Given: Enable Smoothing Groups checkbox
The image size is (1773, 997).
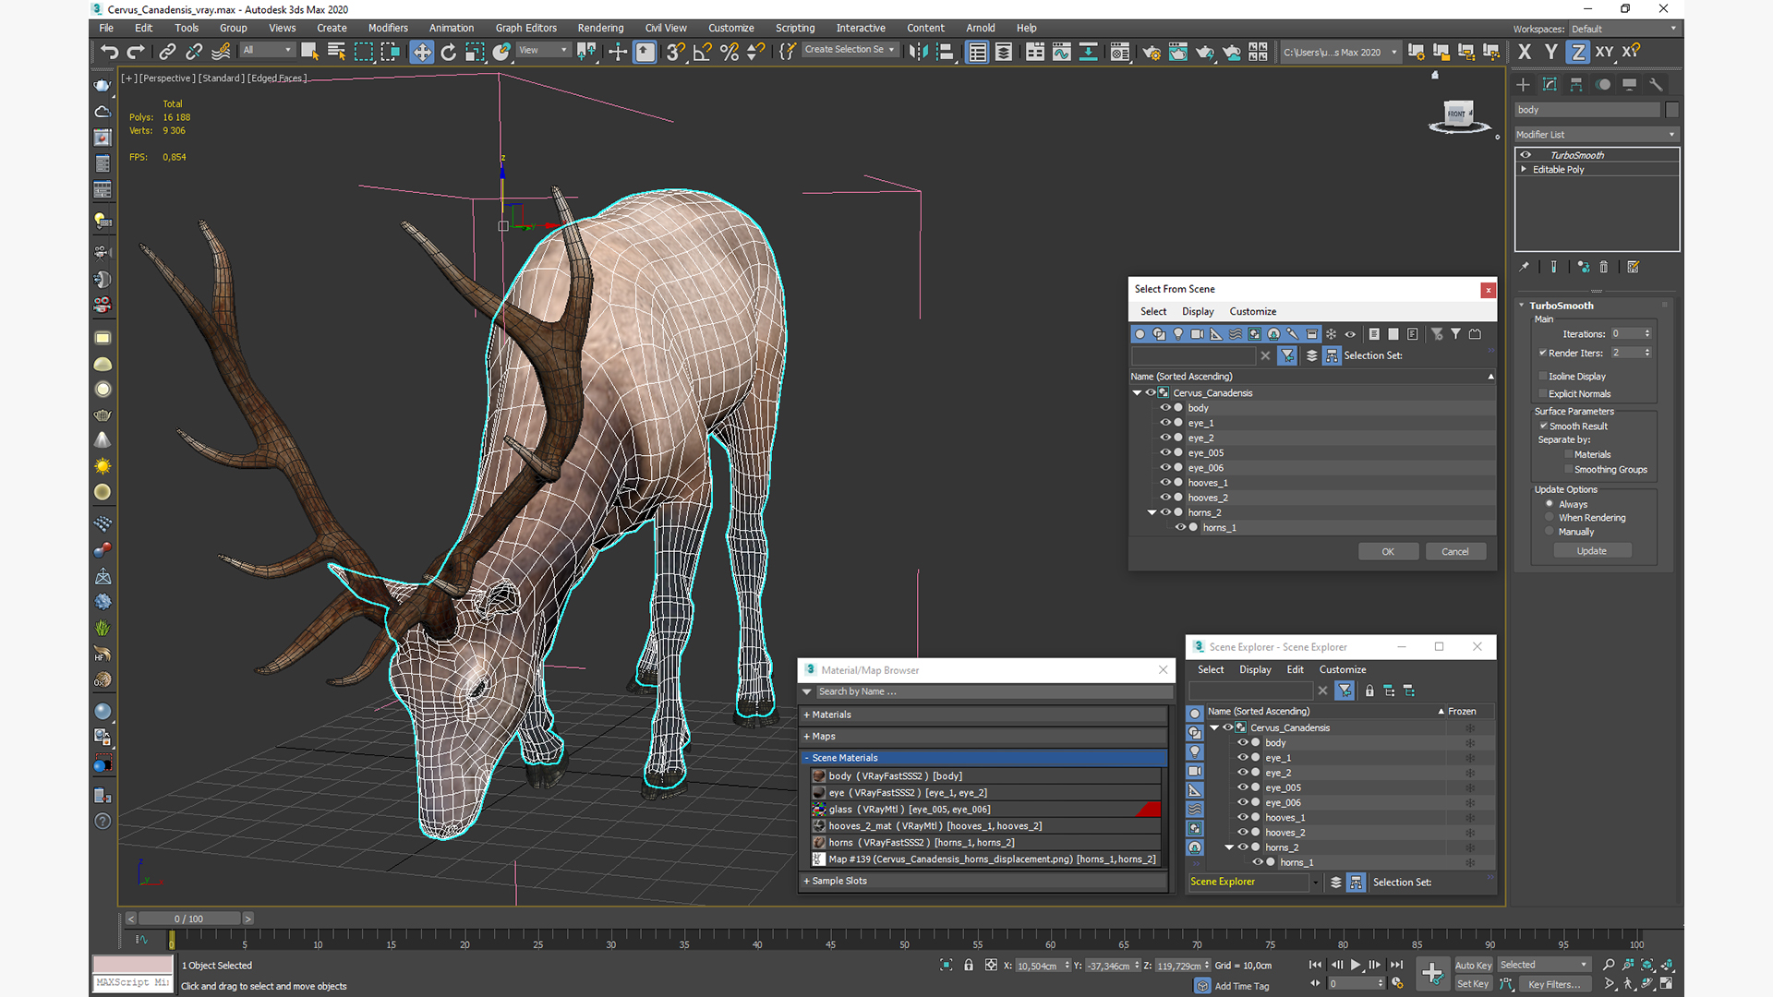Looking at the screenshot, I should [1568, 469].
